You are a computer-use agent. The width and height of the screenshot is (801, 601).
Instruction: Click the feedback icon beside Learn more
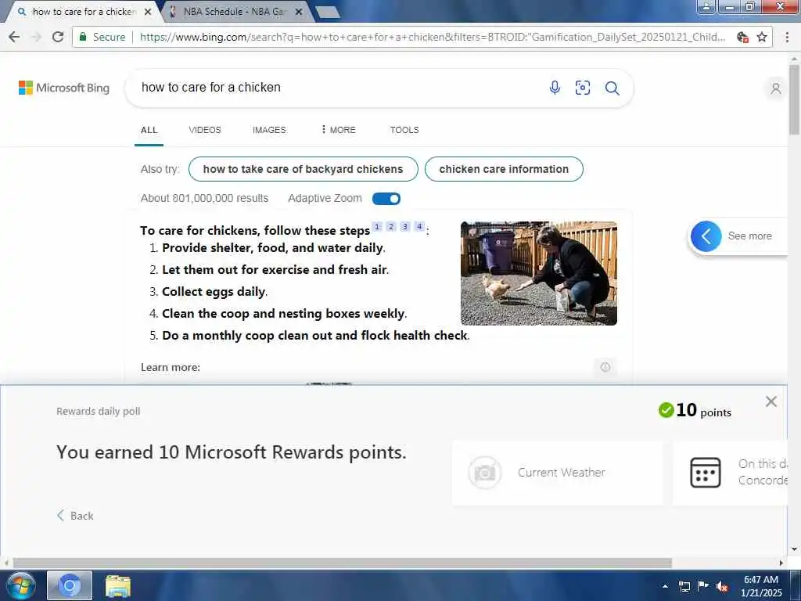pyautogui.click(x=605, y=367)
